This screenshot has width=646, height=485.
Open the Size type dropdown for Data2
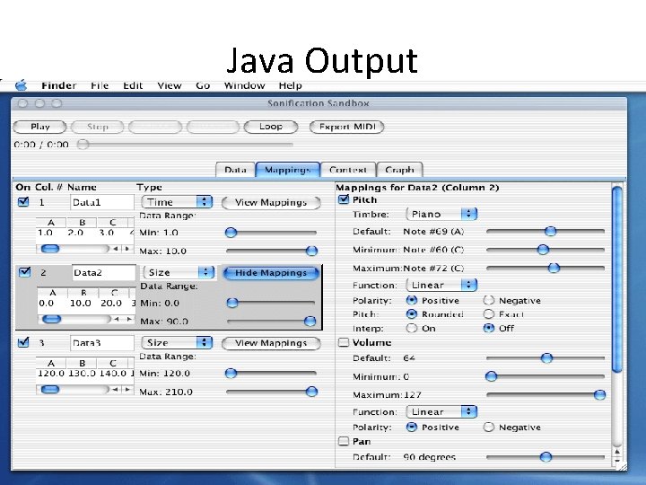tap(179, 273)
